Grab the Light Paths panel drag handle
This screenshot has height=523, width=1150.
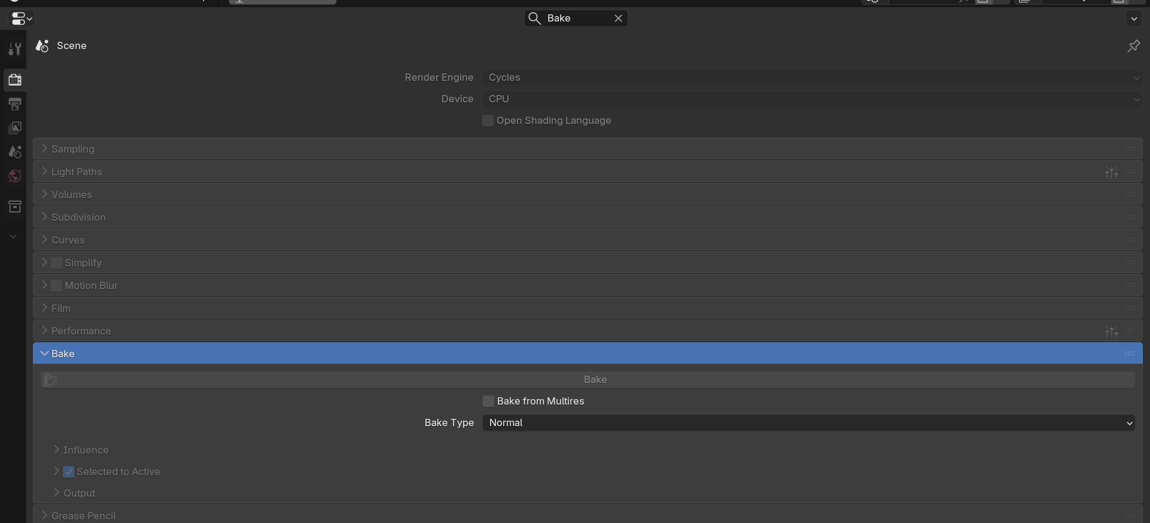coord(1130,172)
